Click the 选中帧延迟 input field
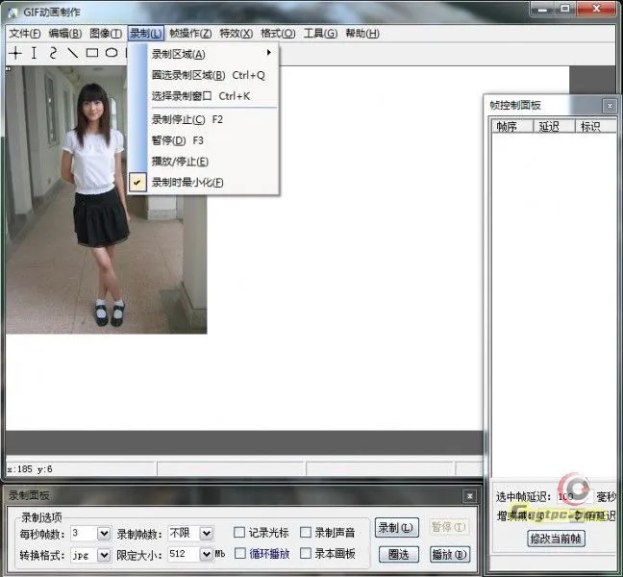The width and height of the screenshot is (623, 577). 574,496
